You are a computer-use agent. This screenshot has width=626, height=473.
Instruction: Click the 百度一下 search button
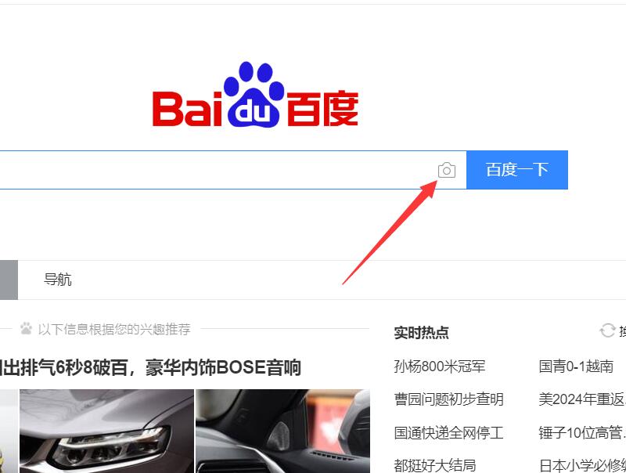pos(517,170)
